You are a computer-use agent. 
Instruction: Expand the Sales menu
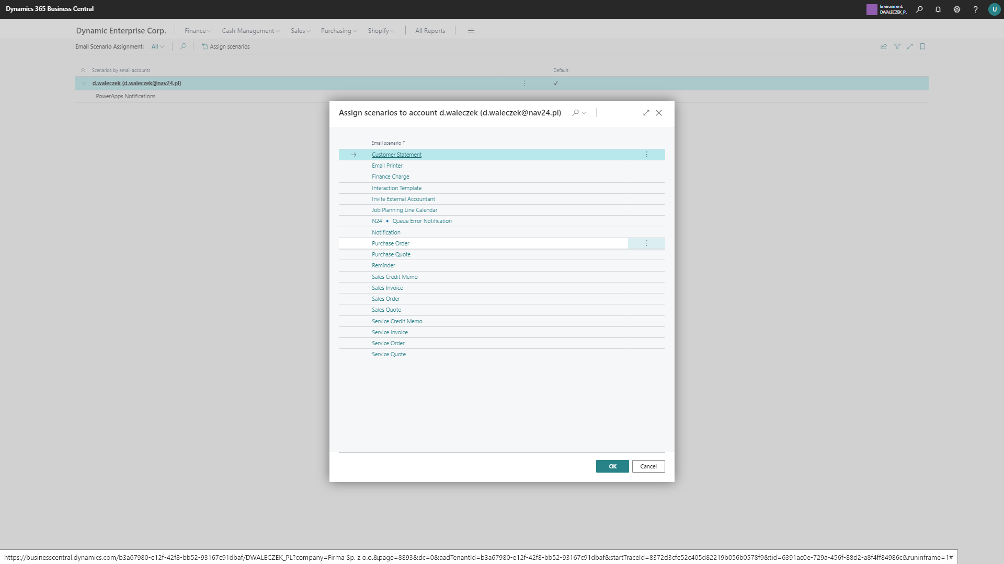[301, 31]
